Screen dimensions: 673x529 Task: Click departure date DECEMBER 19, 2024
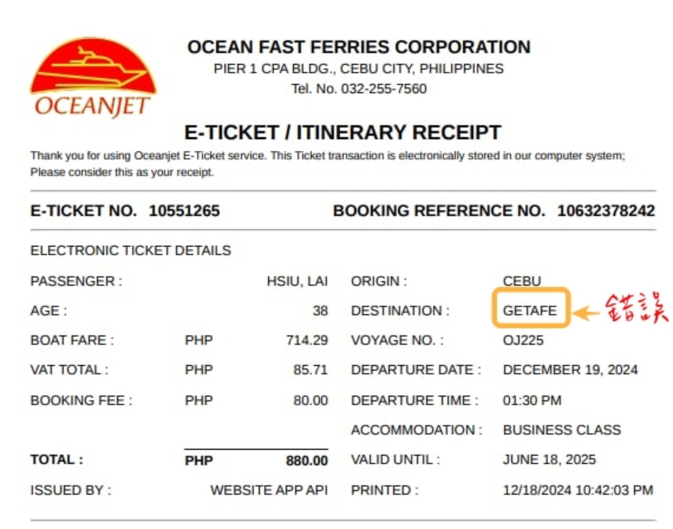coord(570,370)
